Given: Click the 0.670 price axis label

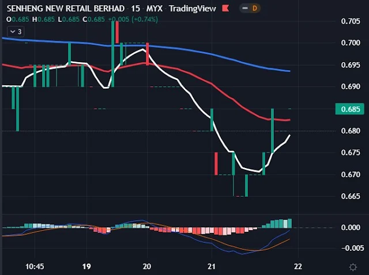Looking at the screenshot, I should point(351,174).
